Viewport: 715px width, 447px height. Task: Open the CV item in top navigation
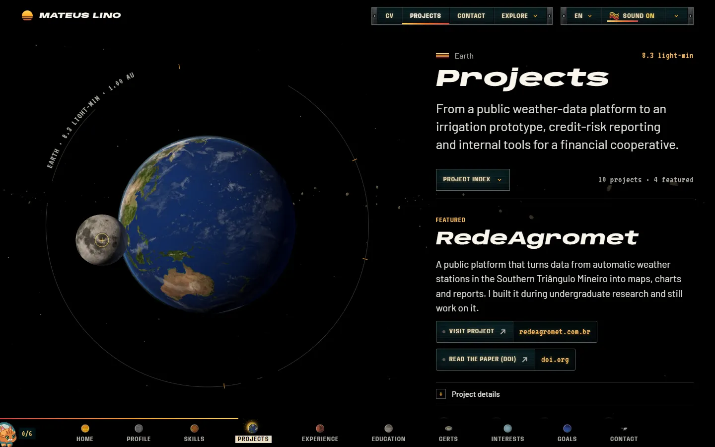pos(389,16)
